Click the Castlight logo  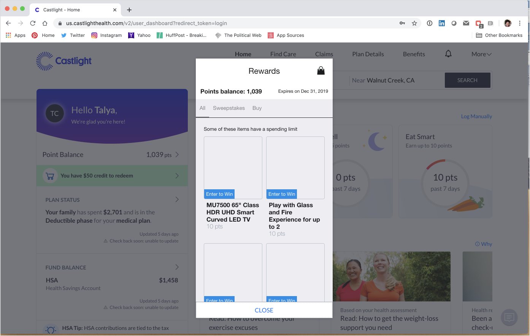point(64,61)
